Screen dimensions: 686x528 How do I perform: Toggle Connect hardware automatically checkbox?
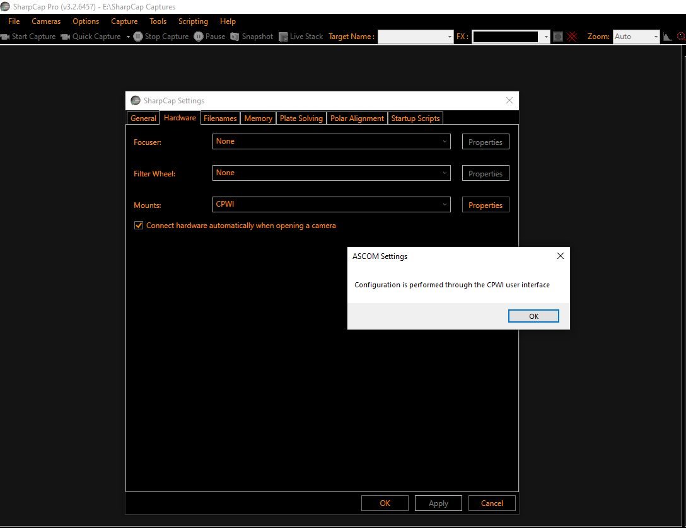tap(139, 226)
